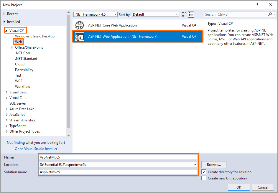Close the New Project dialog

tap(271, 5)
